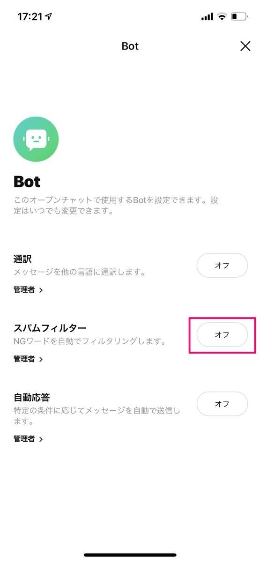Toggle the 自動応答 オフ button

point(222,404)
